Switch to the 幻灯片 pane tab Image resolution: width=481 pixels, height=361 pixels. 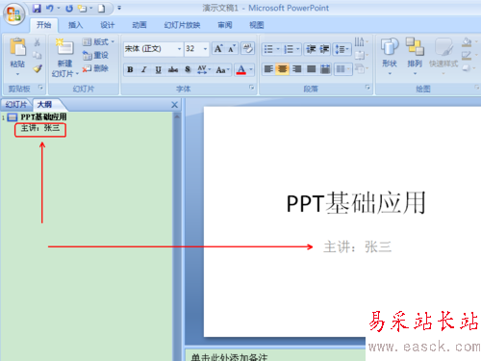pos(16,104)
